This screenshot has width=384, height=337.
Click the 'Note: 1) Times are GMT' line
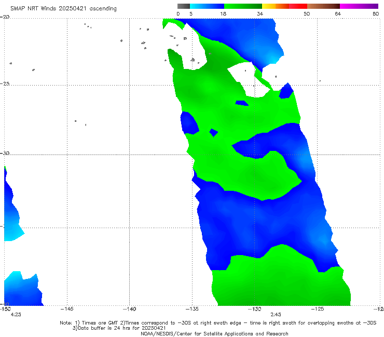218,323
